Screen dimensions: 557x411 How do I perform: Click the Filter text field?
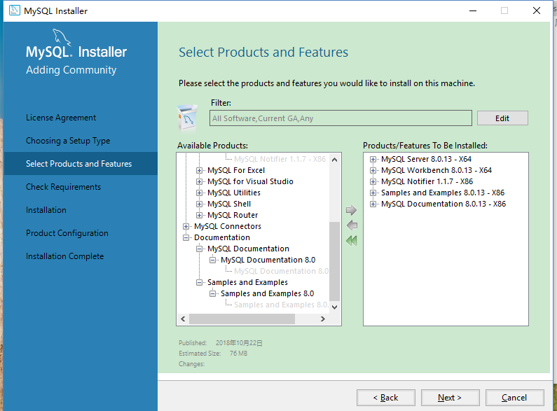[x=341, y=118]
